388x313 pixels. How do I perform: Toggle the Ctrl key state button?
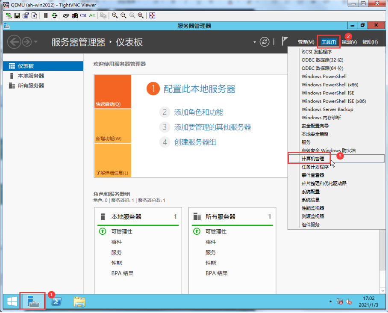pos(83,15)
